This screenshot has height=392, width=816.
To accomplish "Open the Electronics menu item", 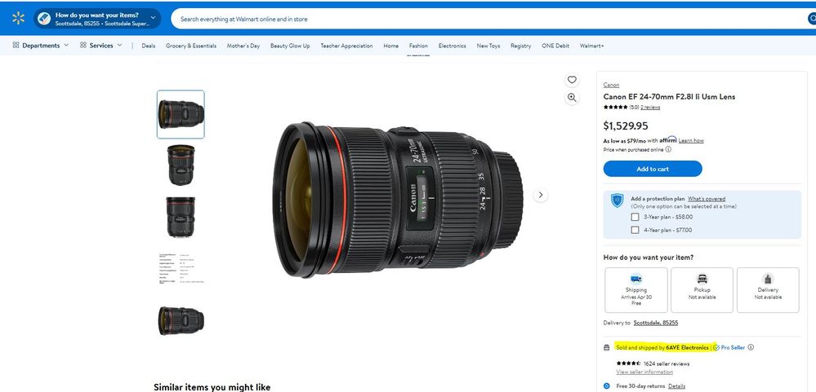I will click(x=452, y=46).
